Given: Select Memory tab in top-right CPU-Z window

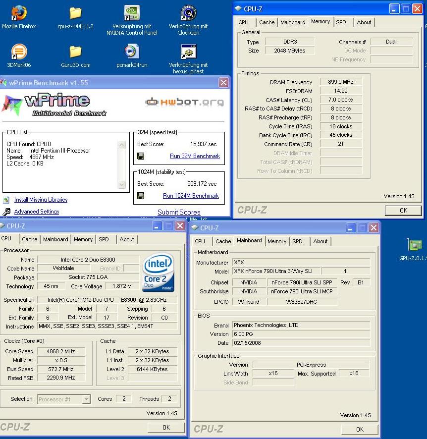Looking at the screenshot, I should click(x=320, y=22).
